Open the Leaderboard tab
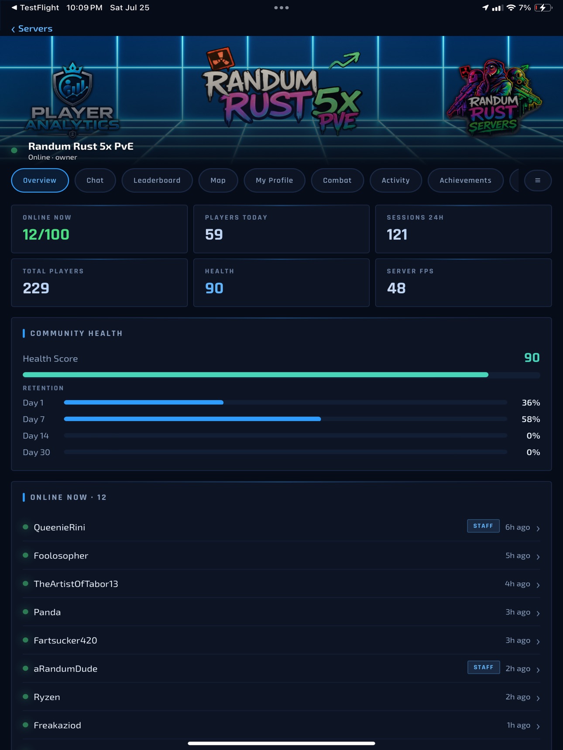 point(157,180)
